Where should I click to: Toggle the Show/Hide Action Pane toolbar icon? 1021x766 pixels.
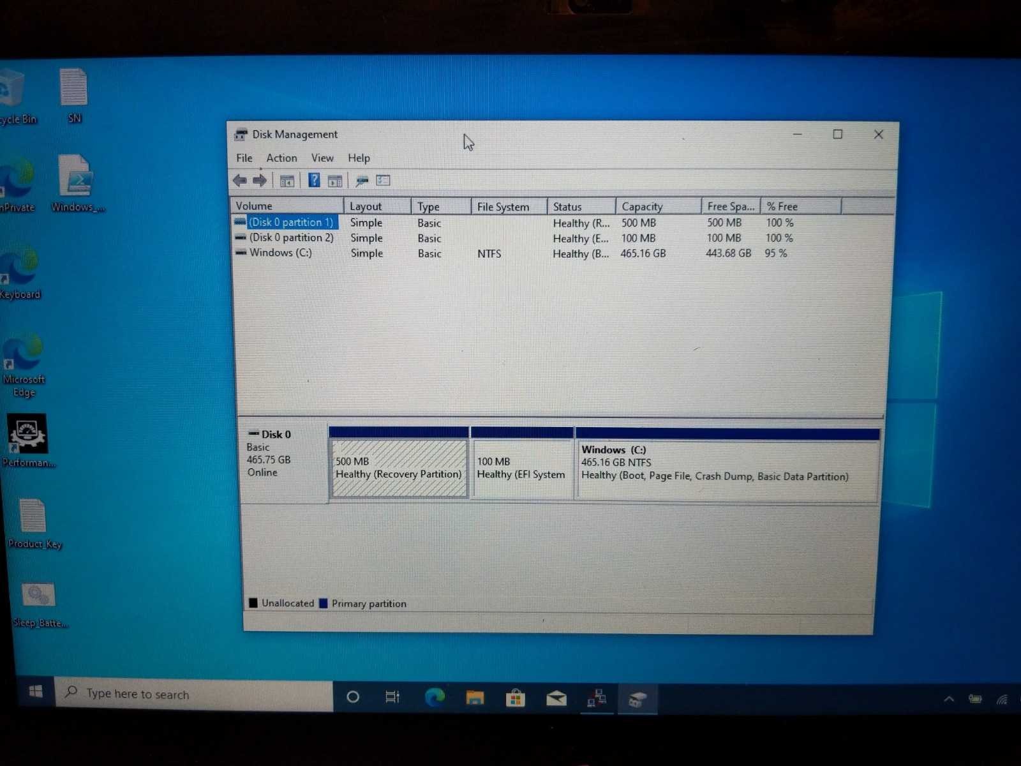(335, 181)
